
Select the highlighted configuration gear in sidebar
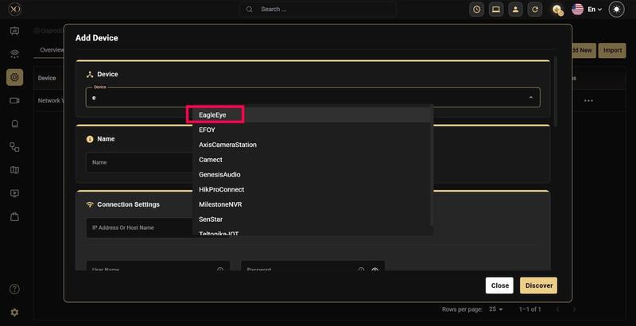point(14,77)
